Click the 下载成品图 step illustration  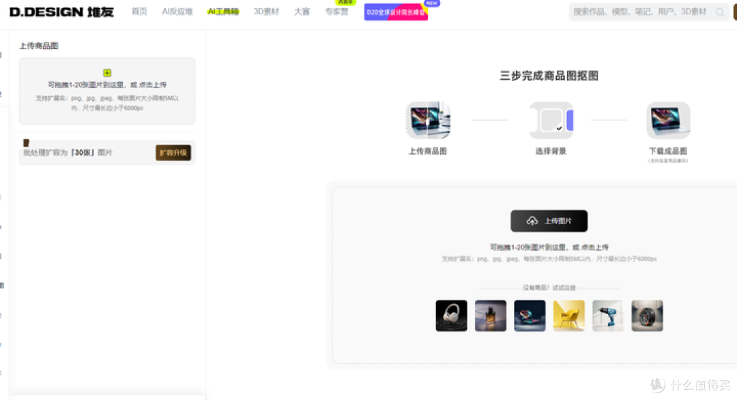[x=668, y=121]
